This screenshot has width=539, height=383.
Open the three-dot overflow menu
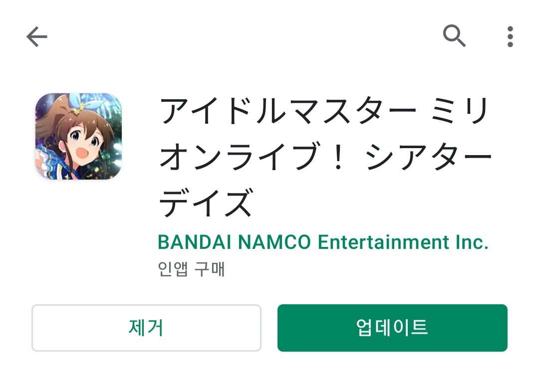pyautogui.click(x=510, y=36)
